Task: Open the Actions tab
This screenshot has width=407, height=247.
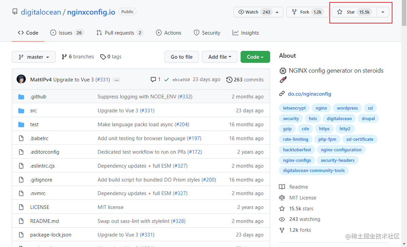Action: (168, 33)
